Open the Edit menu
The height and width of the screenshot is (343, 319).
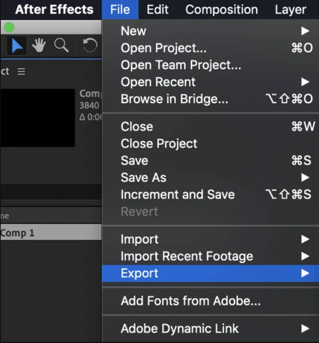click(158, 9)
